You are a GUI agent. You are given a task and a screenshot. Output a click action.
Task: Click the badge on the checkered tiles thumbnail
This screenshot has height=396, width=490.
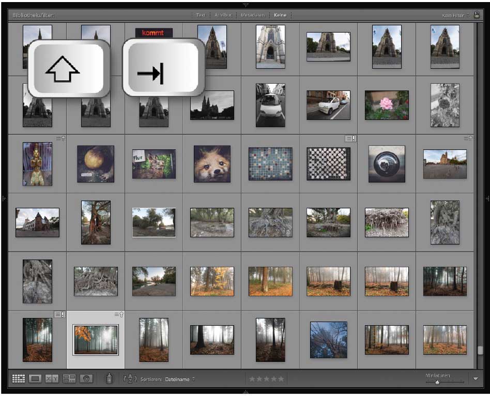[350, 139]
